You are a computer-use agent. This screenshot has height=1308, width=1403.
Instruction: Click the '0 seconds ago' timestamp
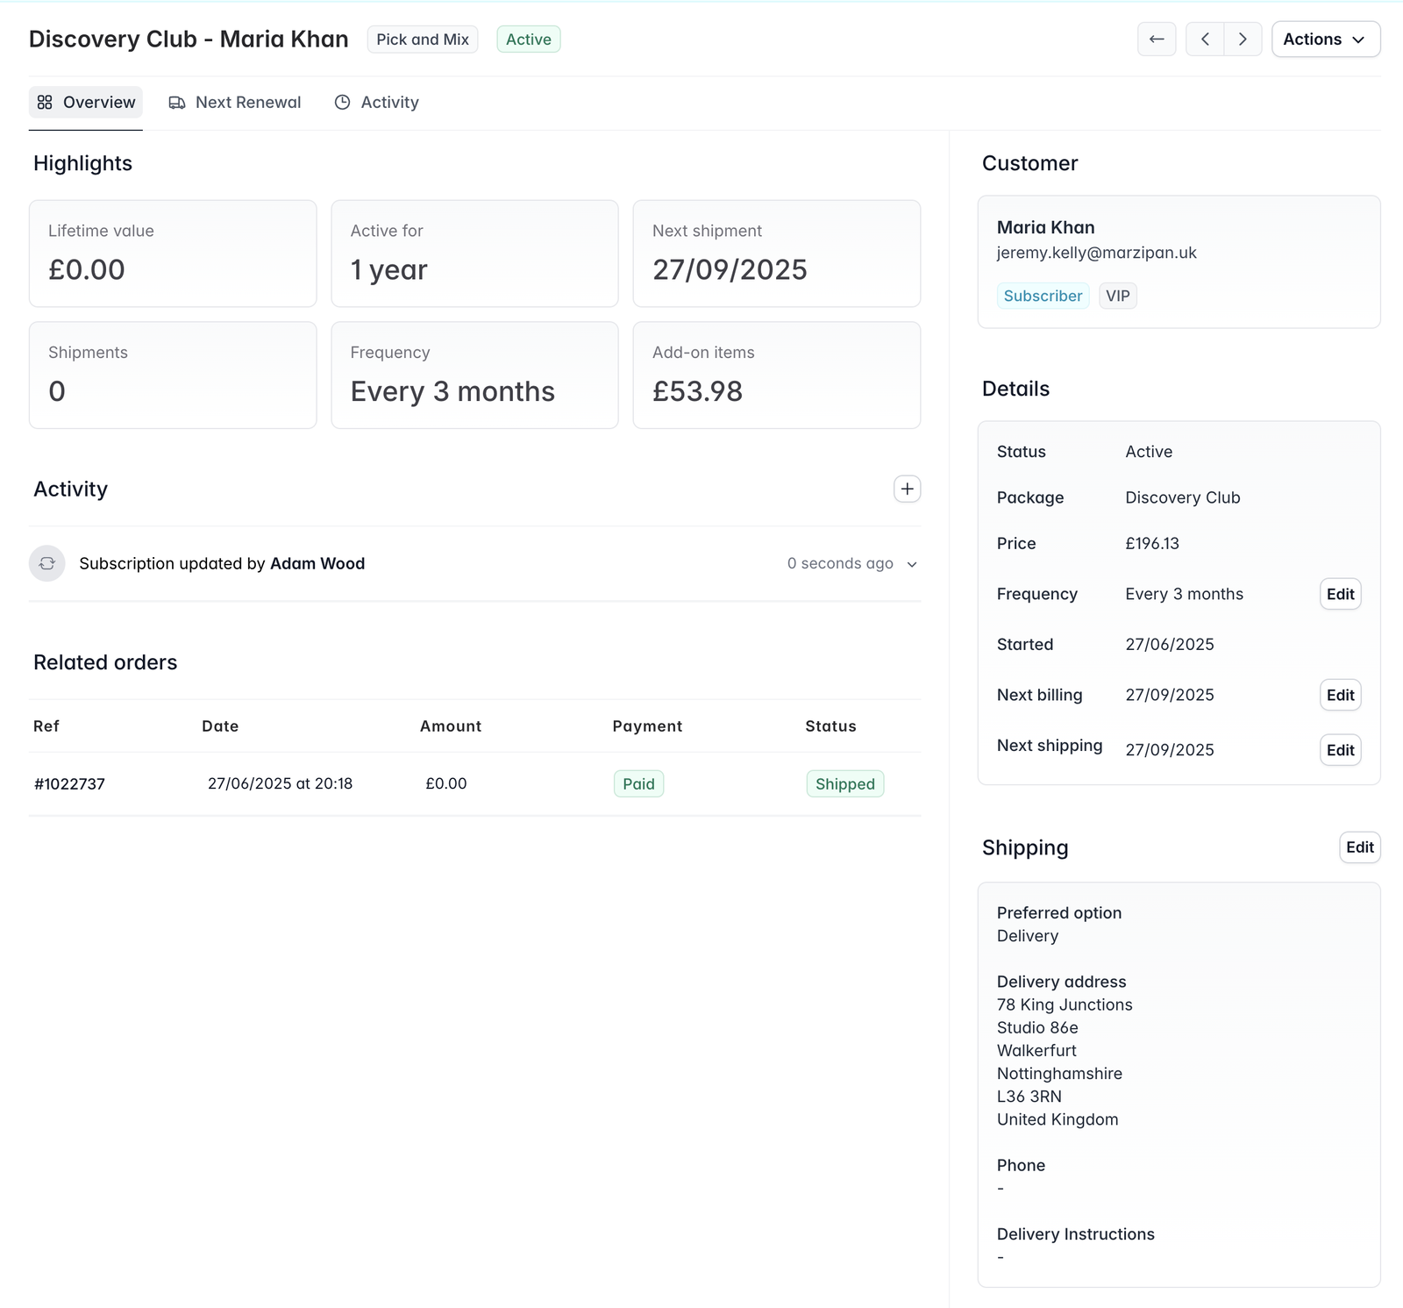click(x=840, y=563)
